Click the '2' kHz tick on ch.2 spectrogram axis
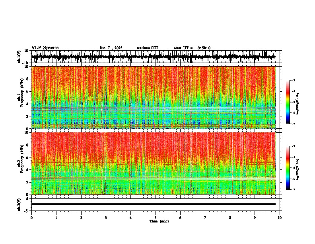The image size is (315, 244). pos(27,182)
